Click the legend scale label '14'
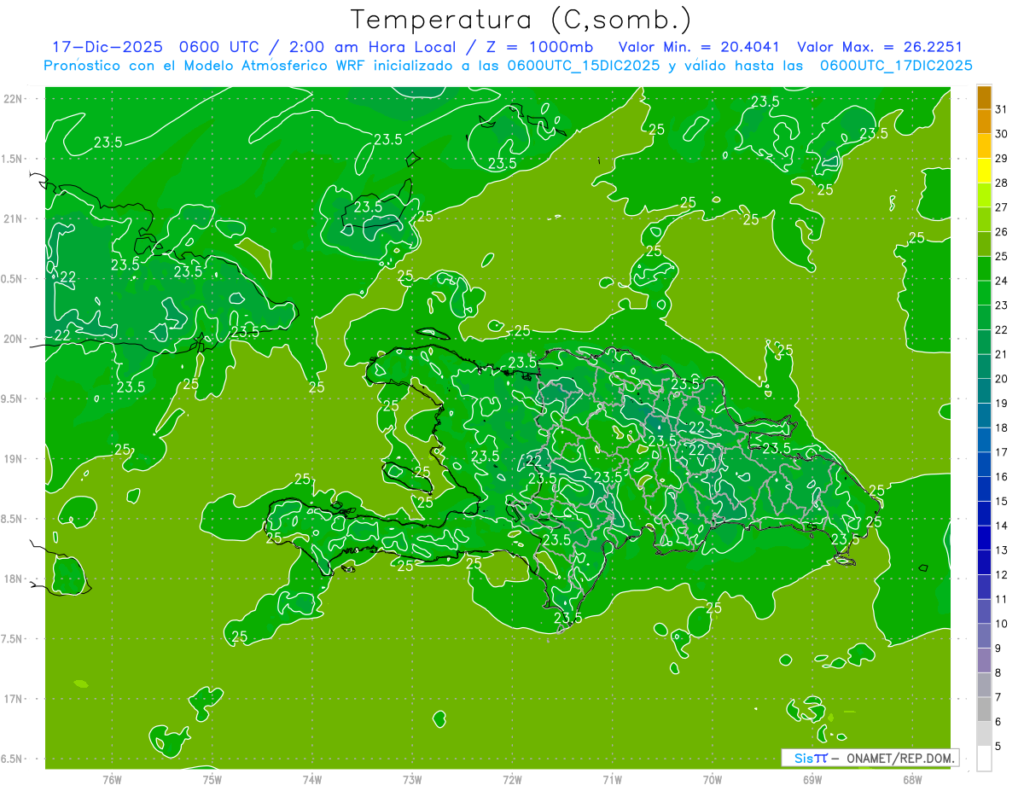This screenshot has height=791, width=1024. click(1001, 526)
